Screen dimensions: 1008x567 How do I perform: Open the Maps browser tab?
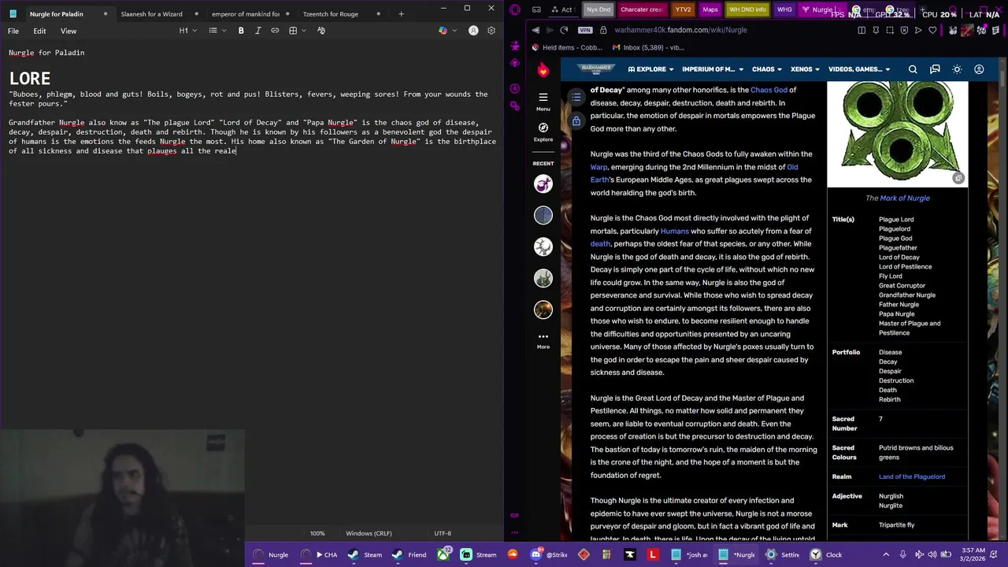[x=710, y=9]
